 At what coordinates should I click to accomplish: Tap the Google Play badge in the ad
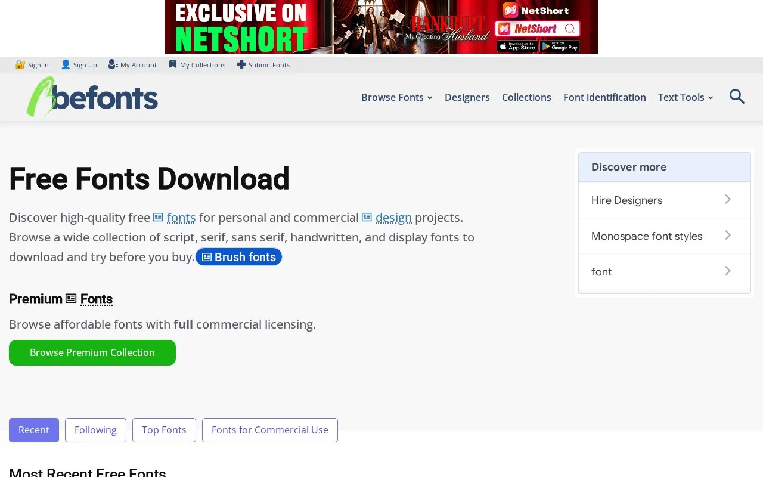[560, 47]
